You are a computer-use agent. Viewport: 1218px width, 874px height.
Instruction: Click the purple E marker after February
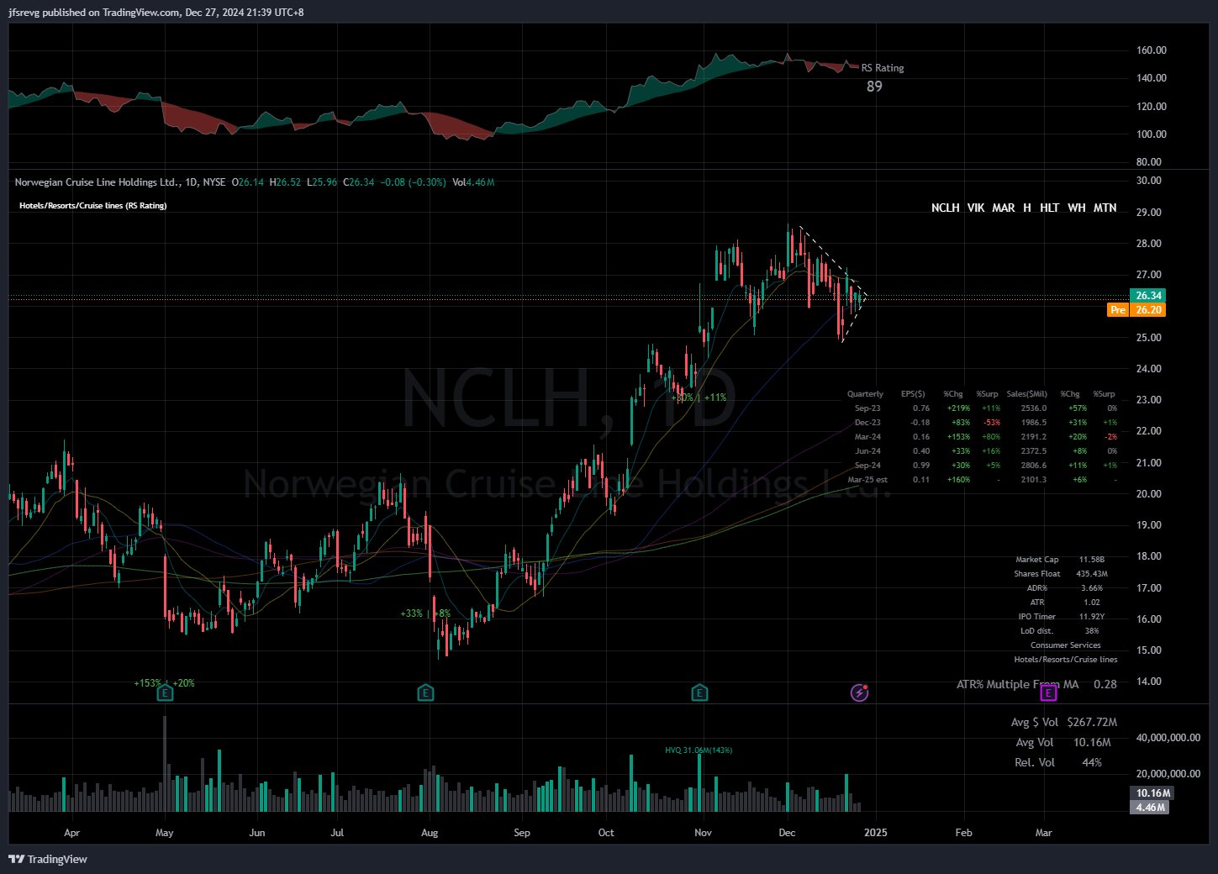point(1048,692)
